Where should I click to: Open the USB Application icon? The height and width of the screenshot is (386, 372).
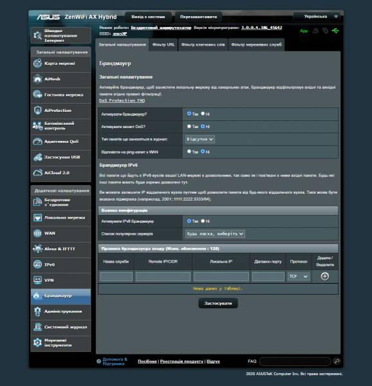(37, 157)
